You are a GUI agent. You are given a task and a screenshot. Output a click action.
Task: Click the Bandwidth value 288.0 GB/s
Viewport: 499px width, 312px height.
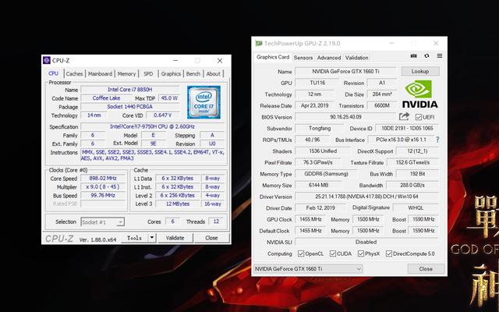(x=412, y=185)
